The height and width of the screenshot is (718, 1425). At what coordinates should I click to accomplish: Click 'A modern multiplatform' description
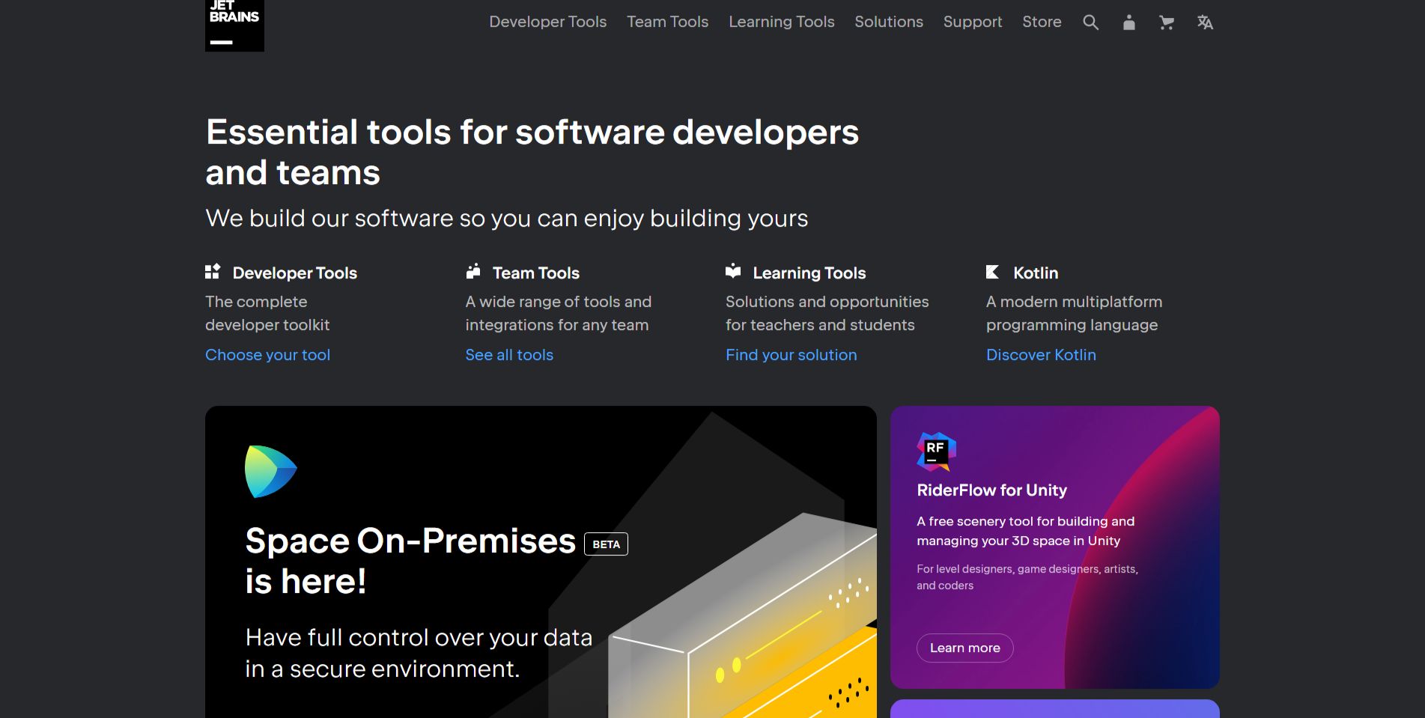pos(1075,313)
